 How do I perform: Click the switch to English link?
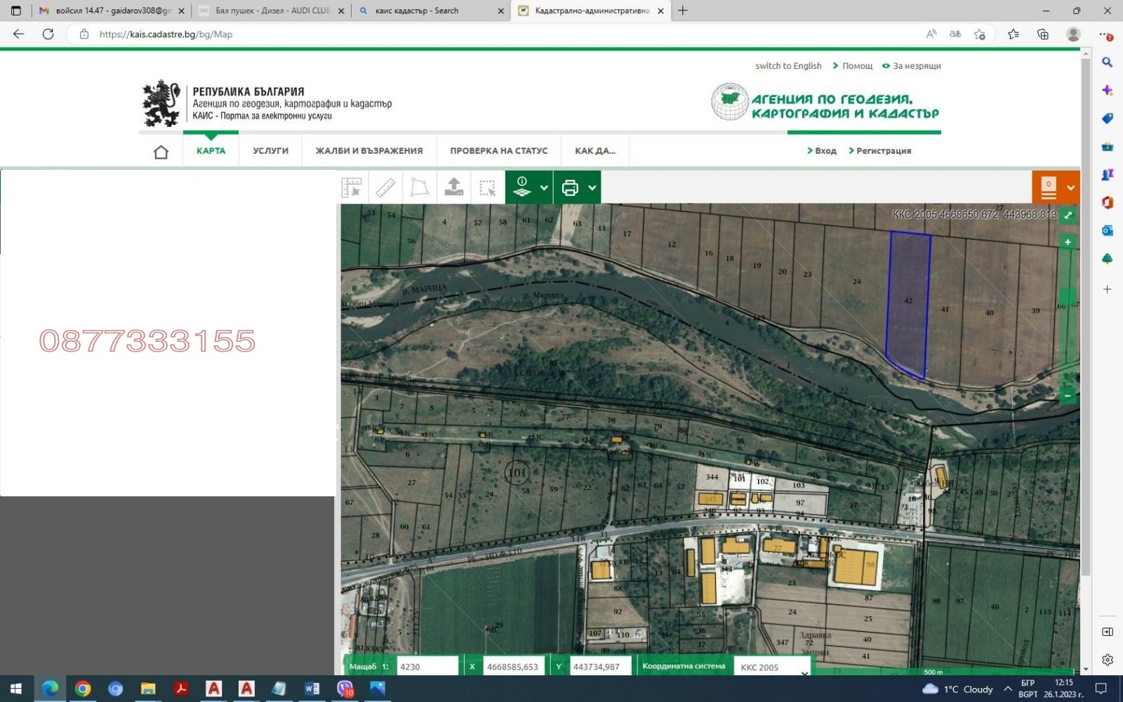pyautogui.click(x=788, y=66)
